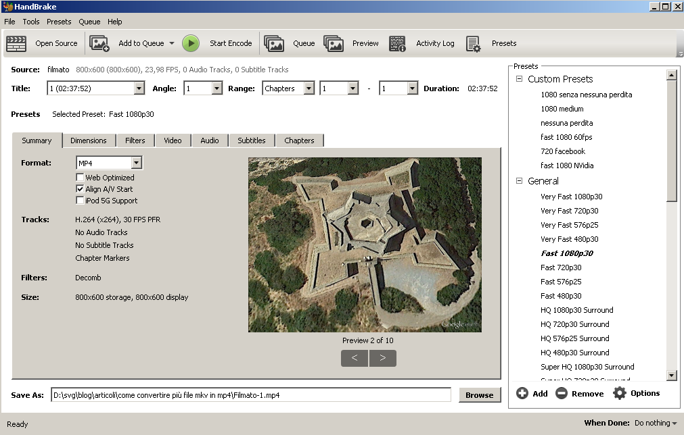This screenshot has height=435, width=684.
Task: Open the File menu
Action: click(x=9, y=22)
